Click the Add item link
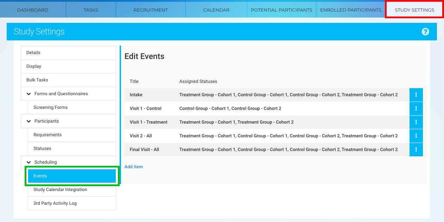Viewport: 444px width, 222px height. [x=134, y=167]
